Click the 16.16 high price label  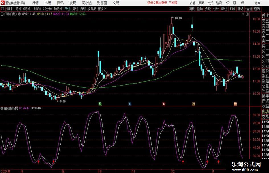tap(178, 18)
